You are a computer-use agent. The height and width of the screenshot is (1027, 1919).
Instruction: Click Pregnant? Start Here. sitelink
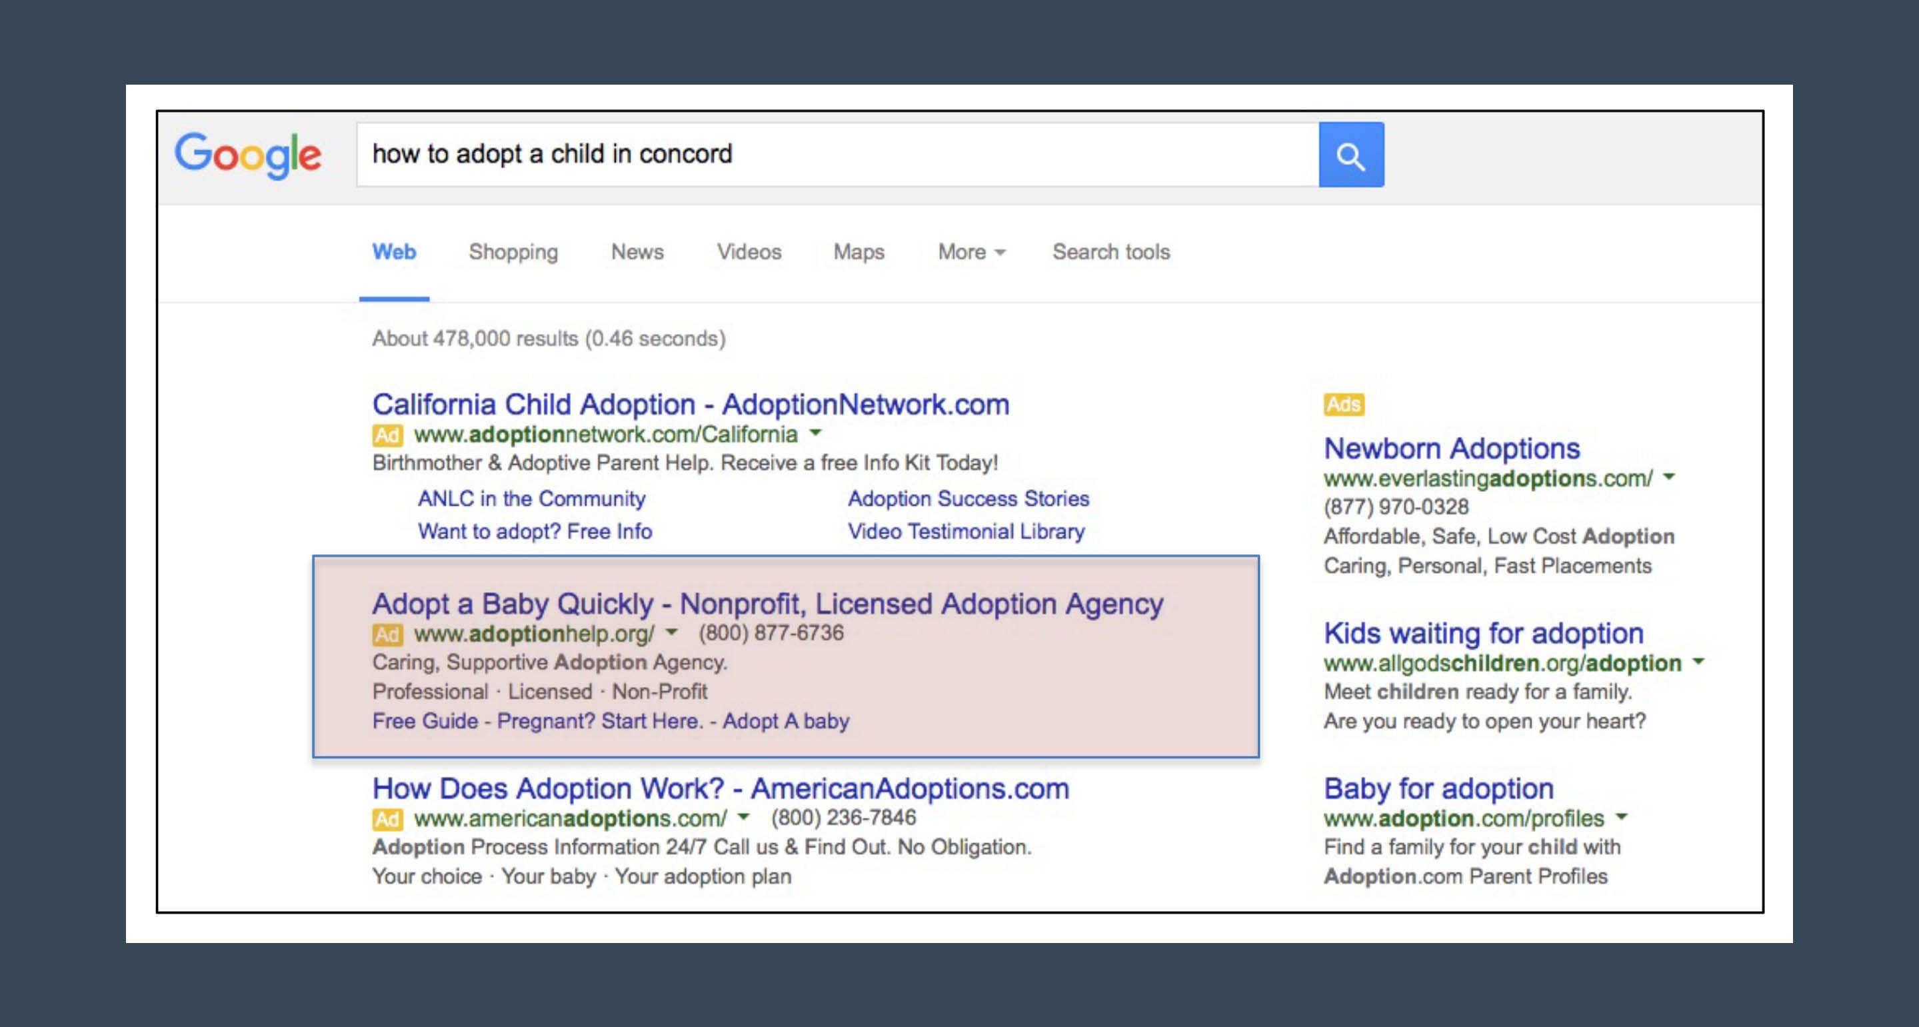tap(601, 721)
